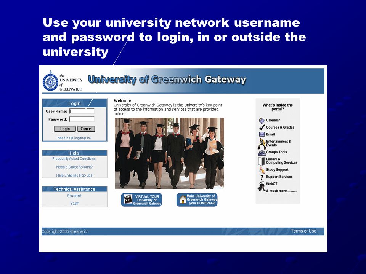
Task: Click the WebCT figure icon
Action: (262, 186)
